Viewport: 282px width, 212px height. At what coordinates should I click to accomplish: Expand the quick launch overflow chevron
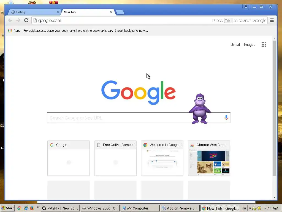(38, 207)
